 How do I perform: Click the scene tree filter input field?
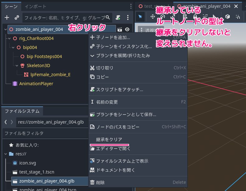[64, 17]
